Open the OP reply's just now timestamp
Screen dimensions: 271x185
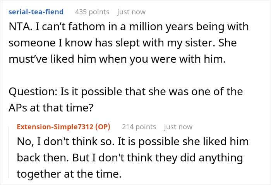click(178, 127)
